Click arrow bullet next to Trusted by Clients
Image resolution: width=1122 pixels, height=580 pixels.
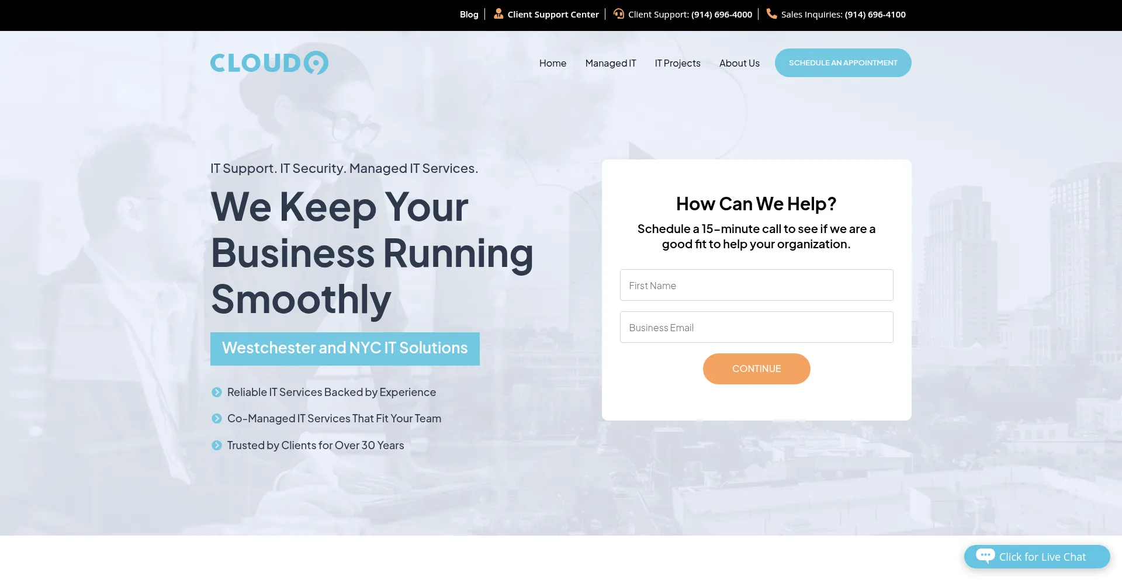tap(217, 446)
